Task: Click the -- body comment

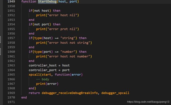Action: (43, 79)
